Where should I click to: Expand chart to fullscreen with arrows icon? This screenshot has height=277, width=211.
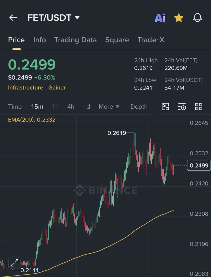pos(15,263)
